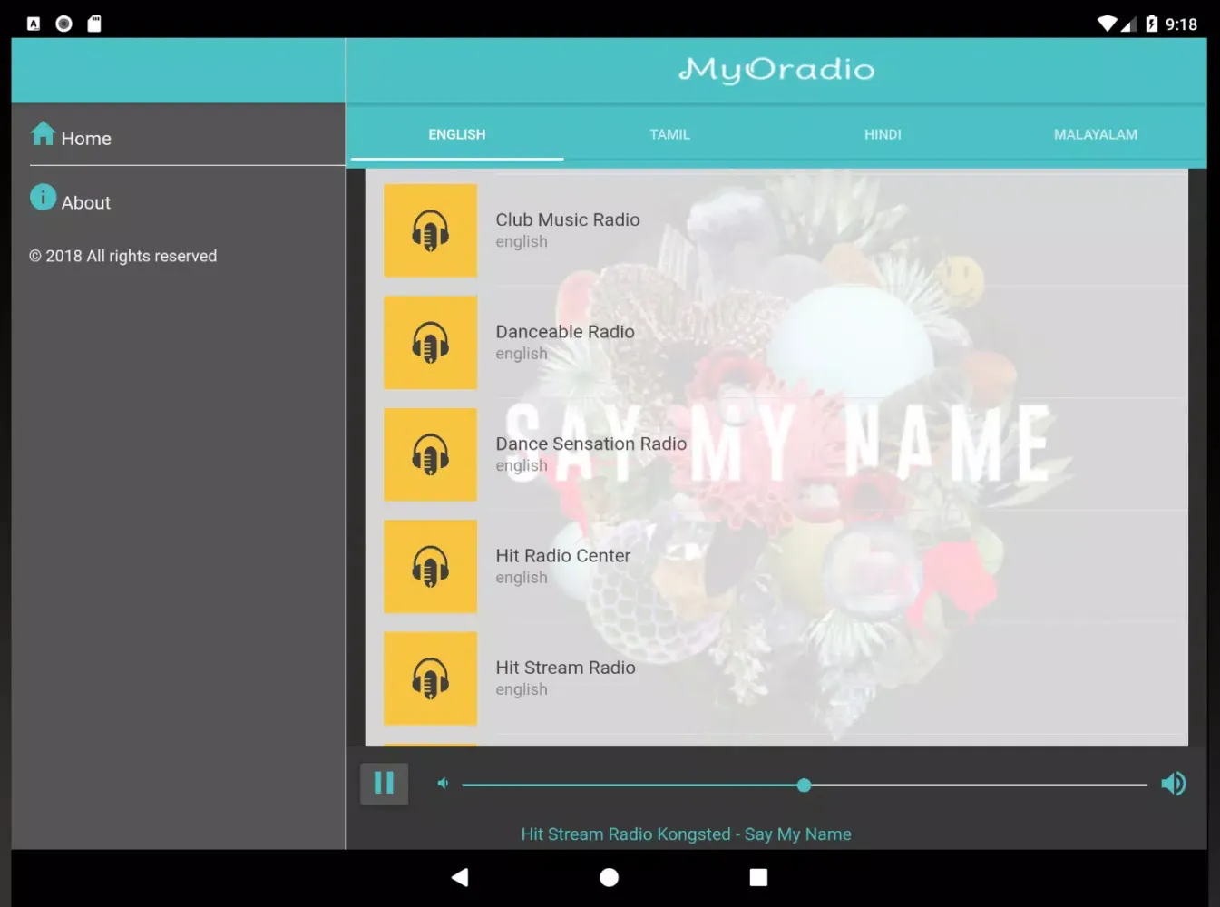
Task: Tap Hit Stream Radio headphone icon
Action: (430, 678)
